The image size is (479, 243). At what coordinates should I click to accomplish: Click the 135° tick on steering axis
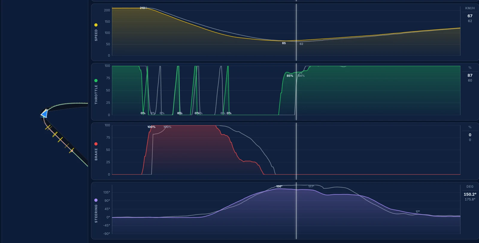107,192
